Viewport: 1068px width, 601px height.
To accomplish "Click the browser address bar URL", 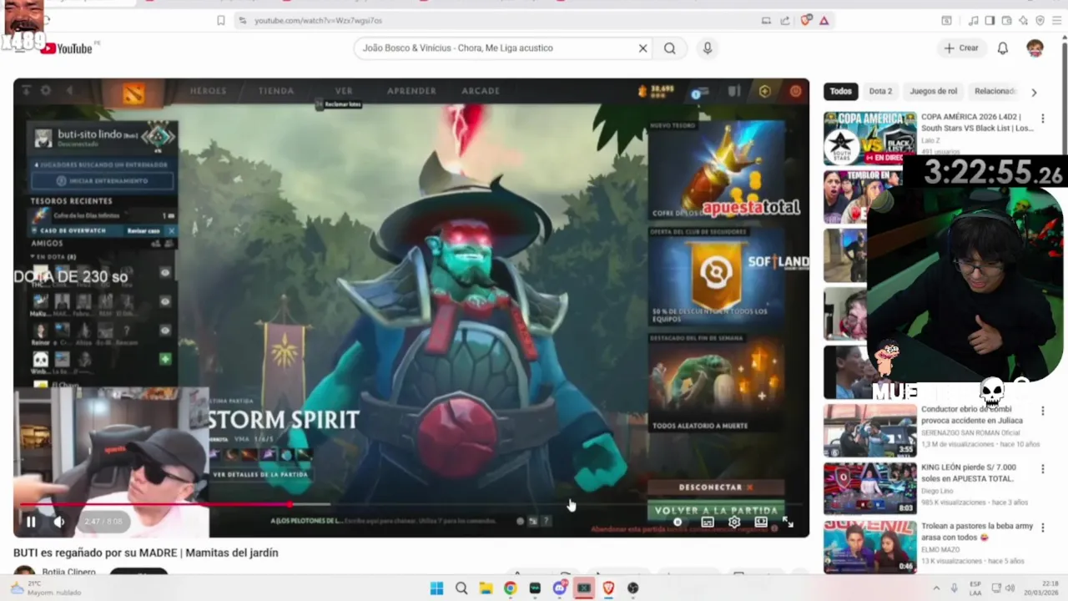I will 318,20.
